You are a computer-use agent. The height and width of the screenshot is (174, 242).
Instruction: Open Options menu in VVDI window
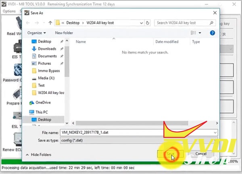(x=9, y=11)
